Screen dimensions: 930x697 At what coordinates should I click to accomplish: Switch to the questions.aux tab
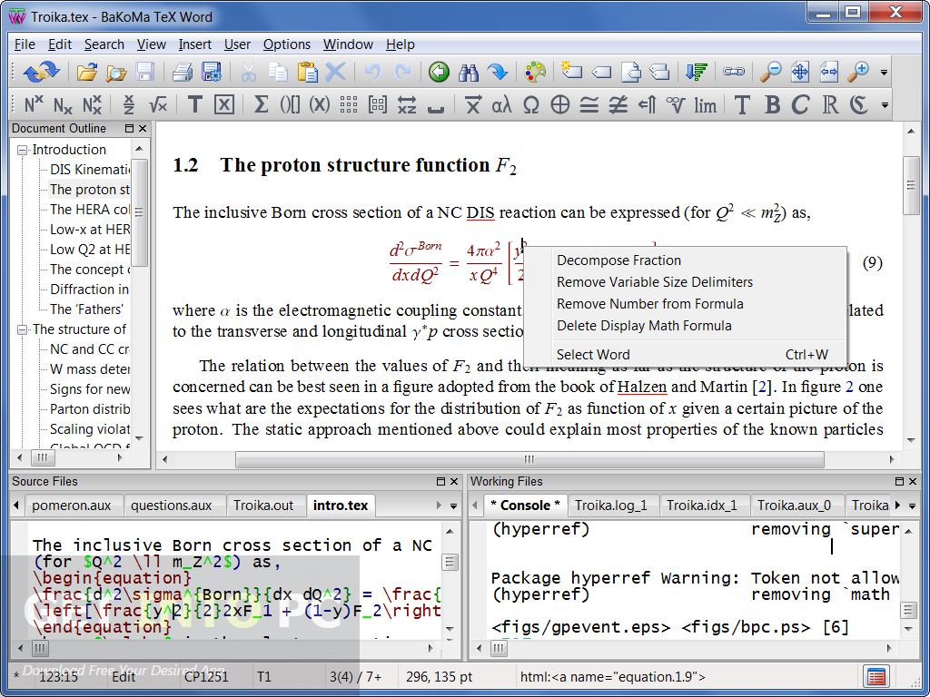coord(171,506)
